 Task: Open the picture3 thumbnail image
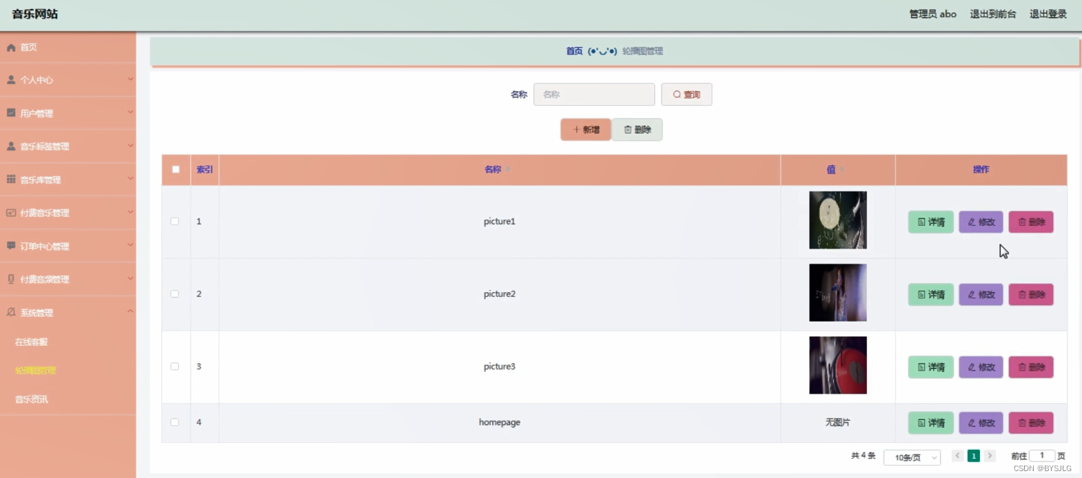coord(838,365)
